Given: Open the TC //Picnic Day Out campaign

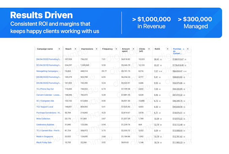Looking at the screenshot, I should (45, 89).
